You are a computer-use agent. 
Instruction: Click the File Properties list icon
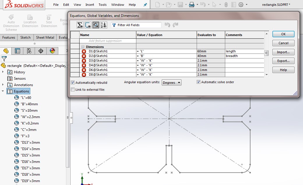[x=233, y=4]
